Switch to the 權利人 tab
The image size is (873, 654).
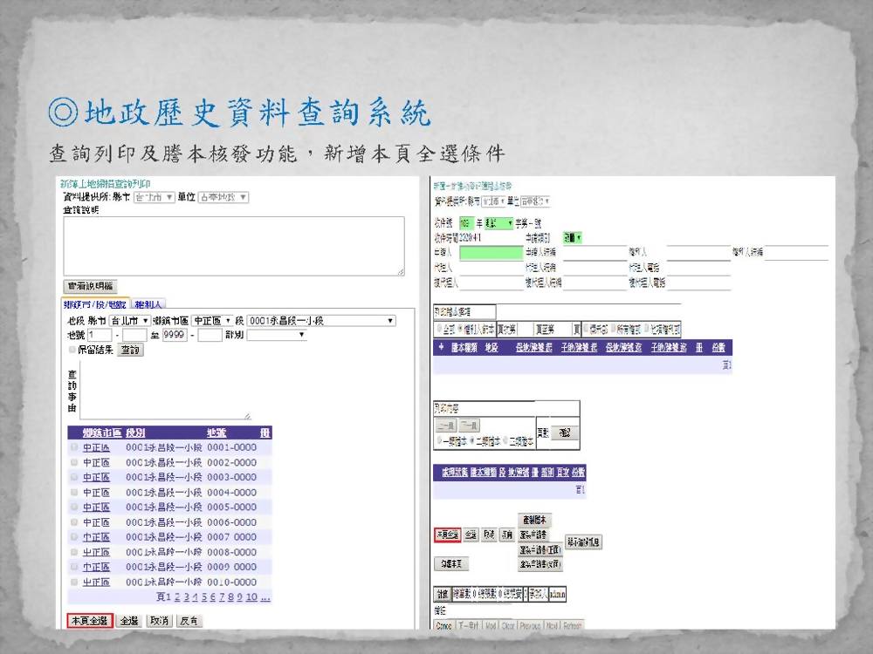tap(148, 303)
